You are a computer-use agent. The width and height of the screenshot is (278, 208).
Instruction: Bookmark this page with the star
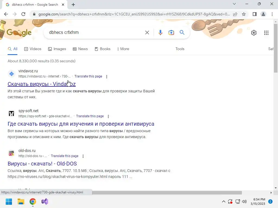pos(244,14)
